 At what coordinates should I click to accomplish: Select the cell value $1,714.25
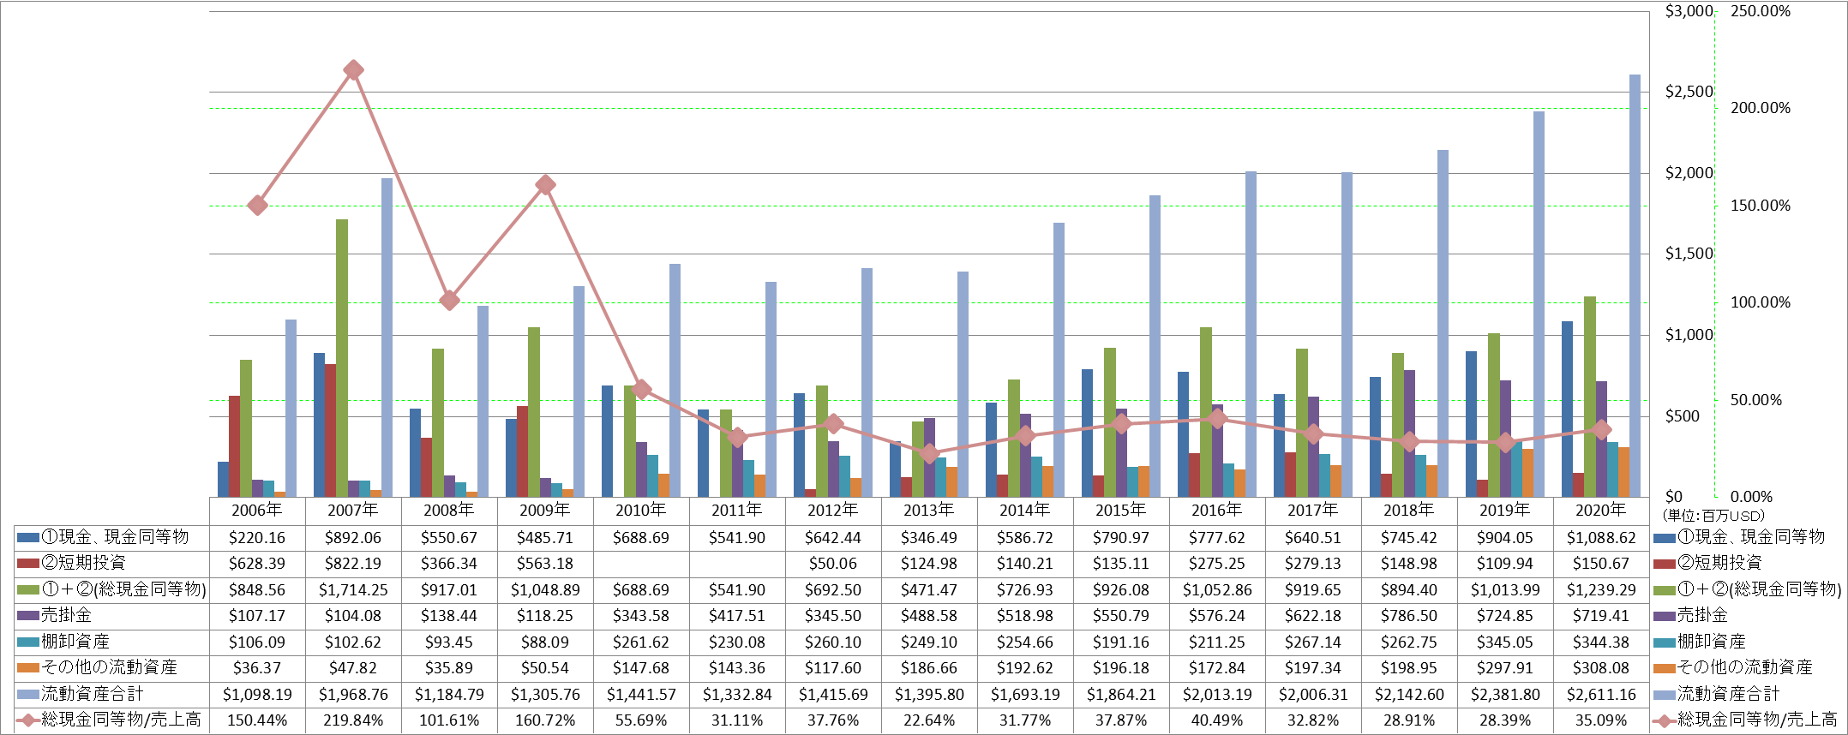click(353, 590)
